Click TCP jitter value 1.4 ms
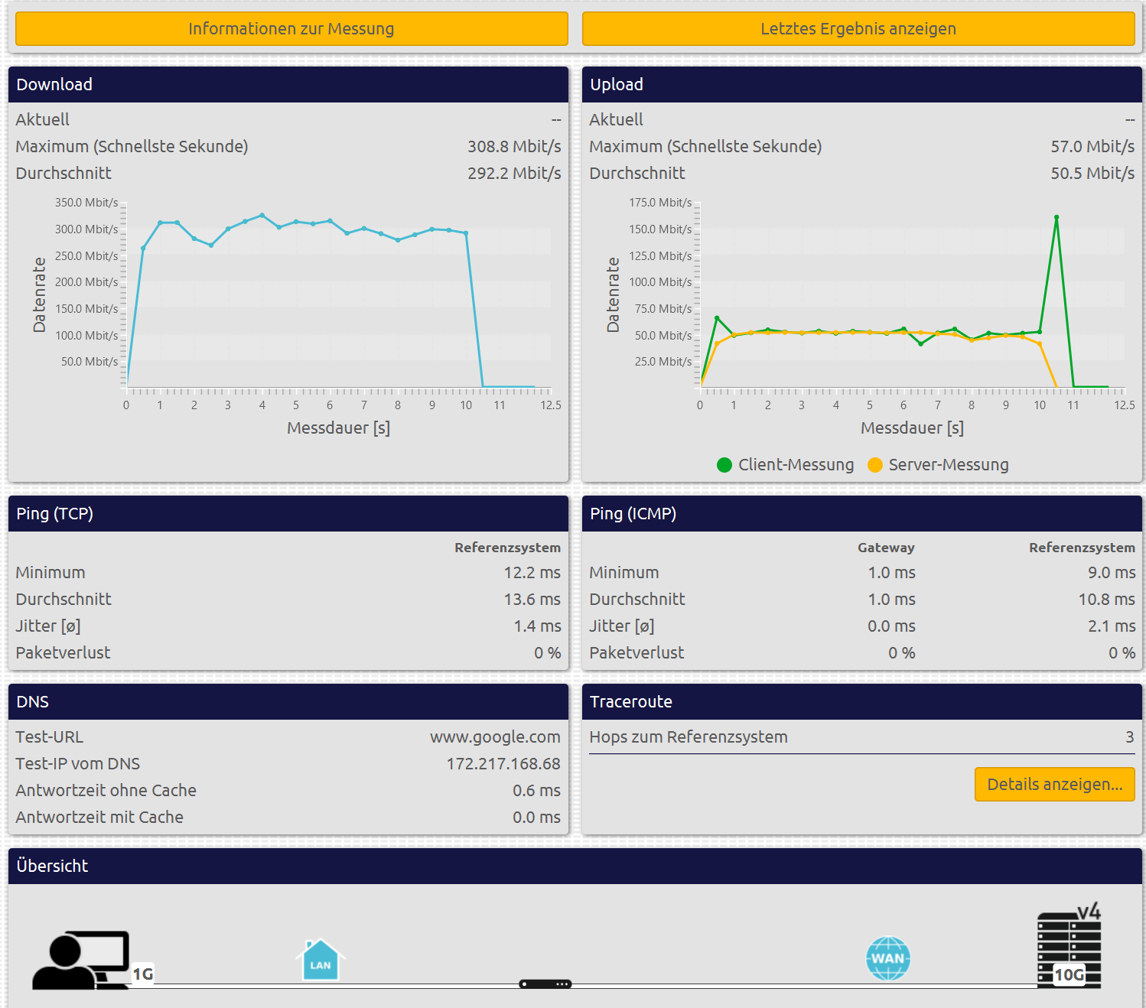The image size is (1146, 1008). [x=537, y=626]
